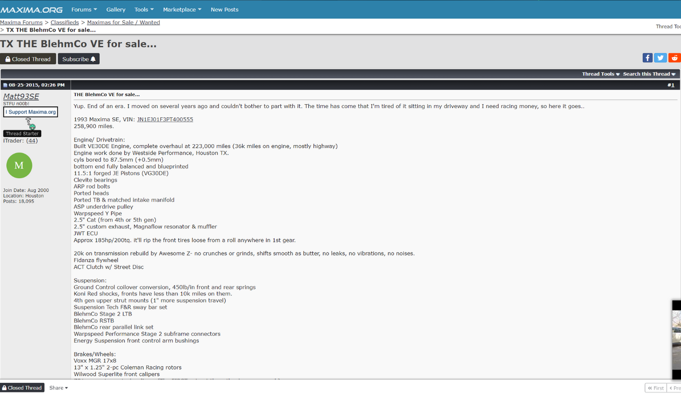681x394 pixels.
Task: Subscribe to this thread
Action: [79, 59]
